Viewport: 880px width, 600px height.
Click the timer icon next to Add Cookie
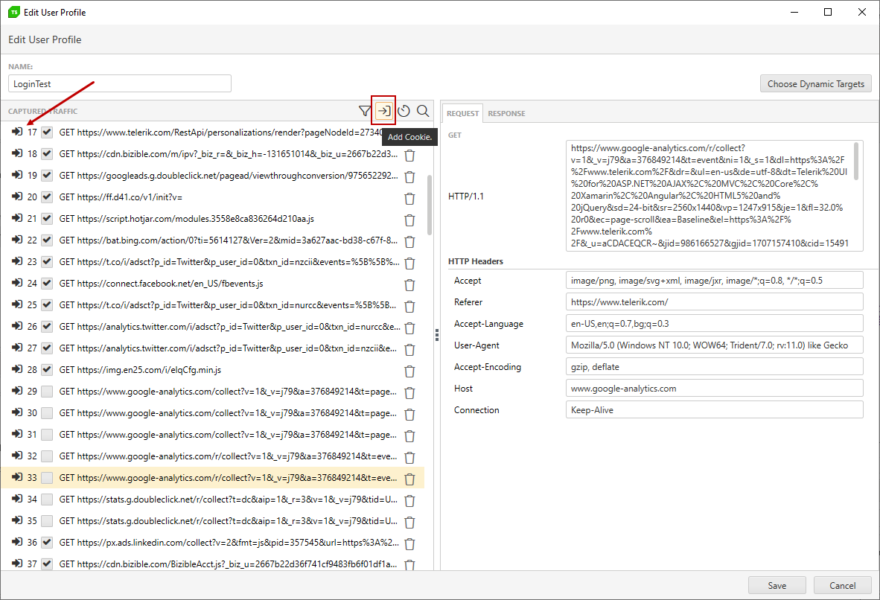(x=404, y=111)
